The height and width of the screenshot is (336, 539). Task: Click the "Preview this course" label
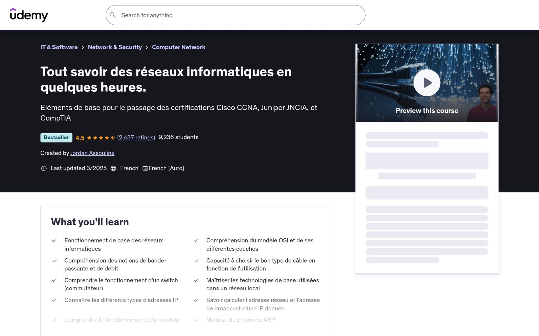pyautogui.click(x=427, y=111)
